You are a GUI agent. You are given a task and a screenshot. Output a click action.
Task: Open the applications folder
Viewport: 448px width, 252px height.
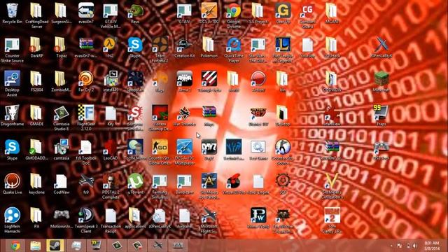pos(135,218)
